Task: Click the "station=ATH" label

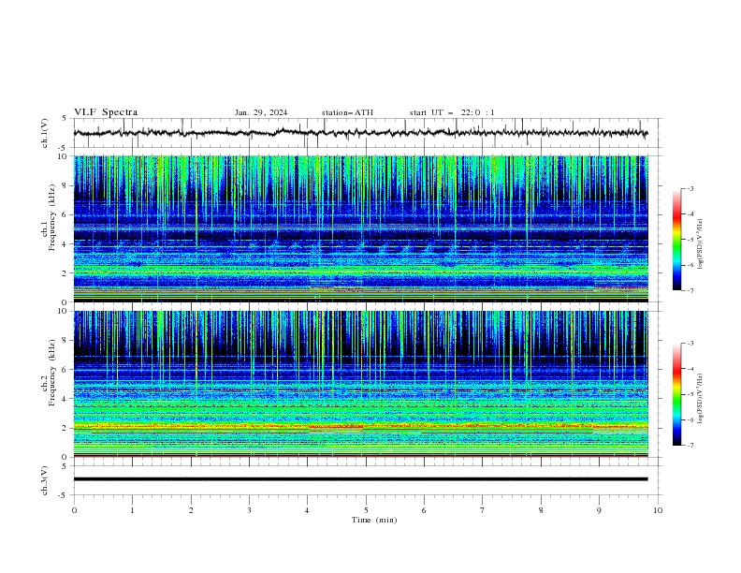Action: [347, 112]
